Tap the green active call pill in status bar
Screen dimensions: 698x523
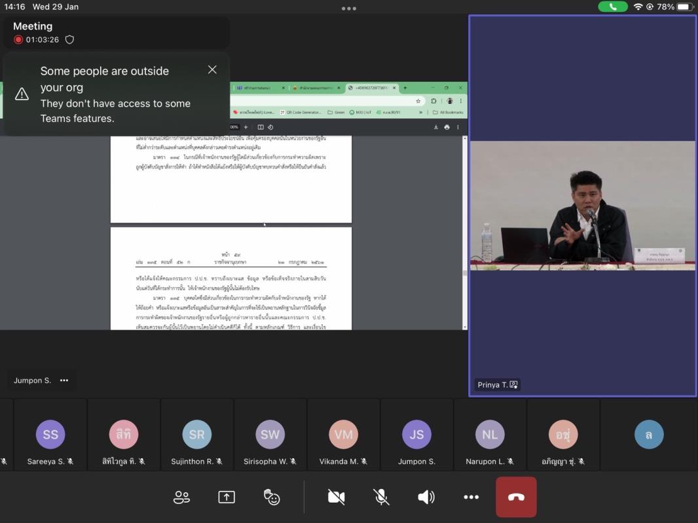pos(612,7)
